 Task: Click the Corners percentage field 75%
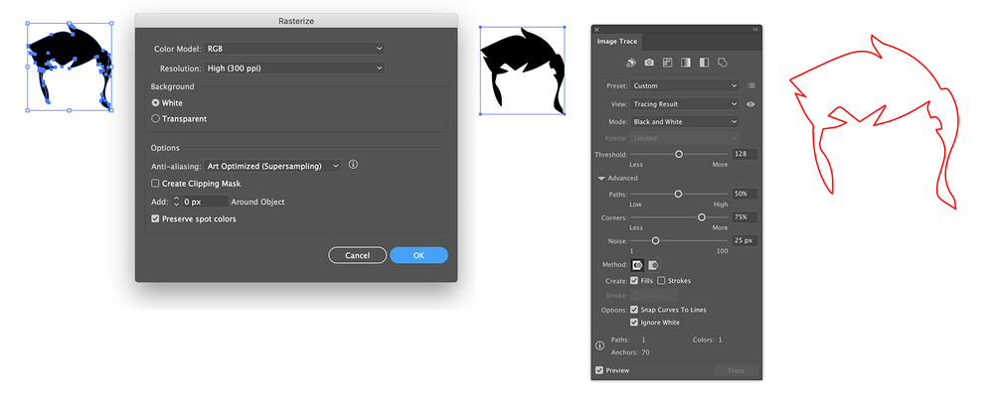coord(745,217)
